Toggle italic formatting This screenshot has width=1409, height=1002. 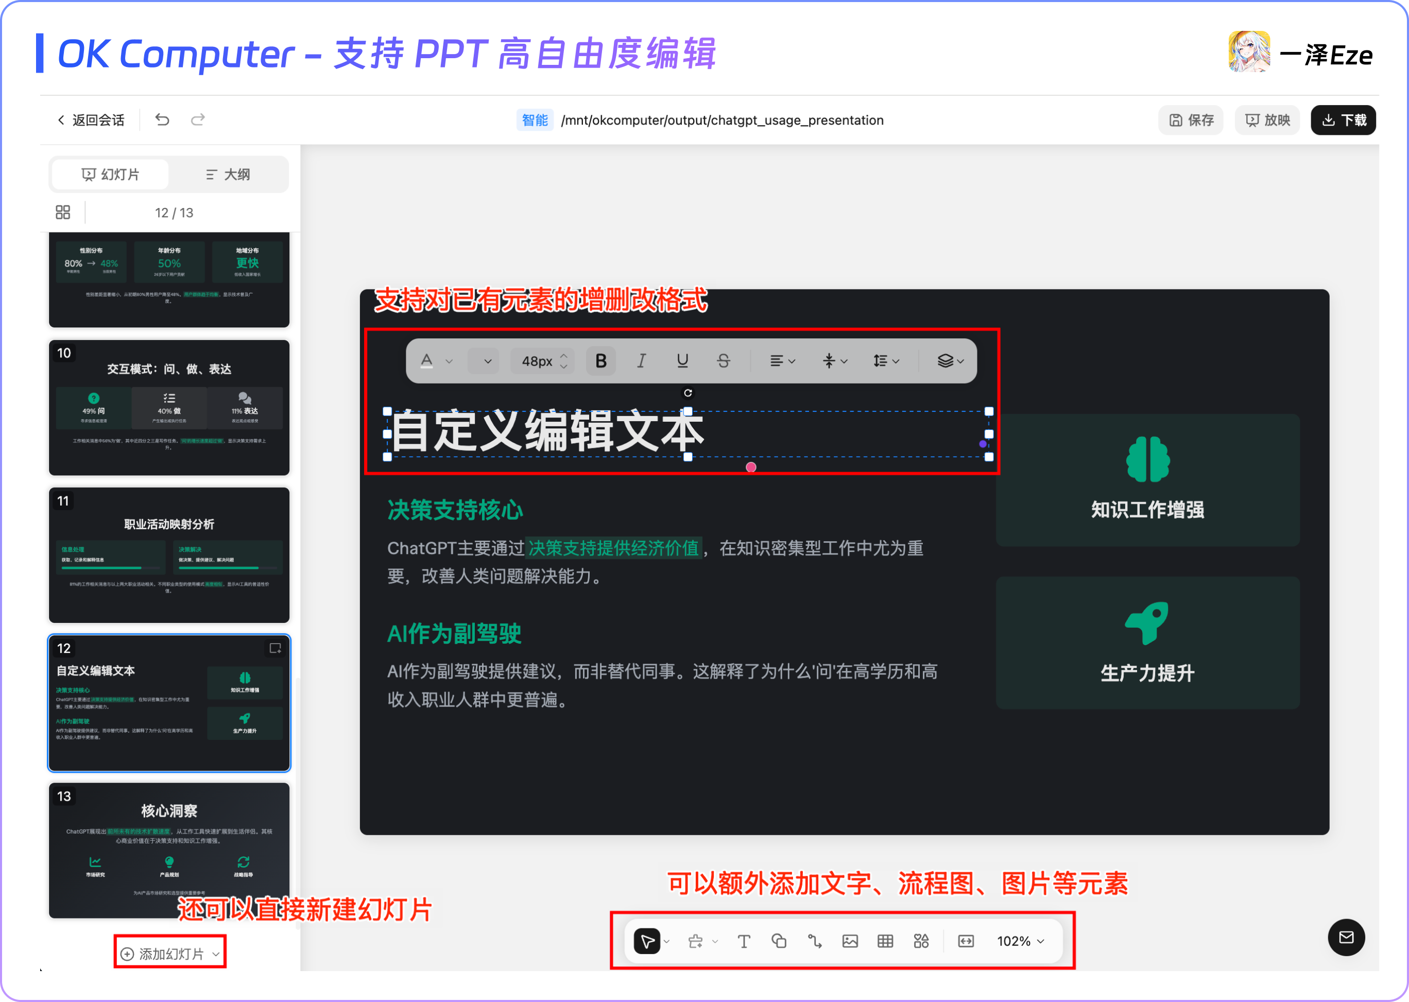click(641, 361)
